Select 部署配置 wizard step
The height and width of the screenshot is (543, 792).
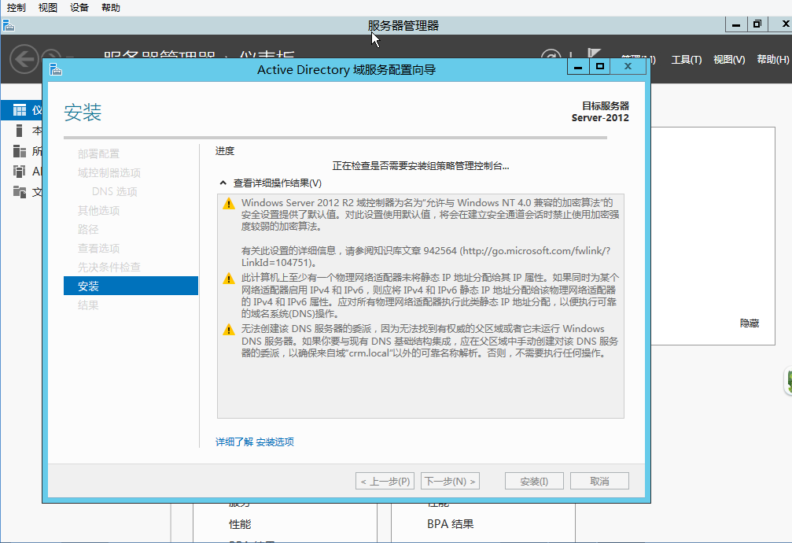(98, 153)
